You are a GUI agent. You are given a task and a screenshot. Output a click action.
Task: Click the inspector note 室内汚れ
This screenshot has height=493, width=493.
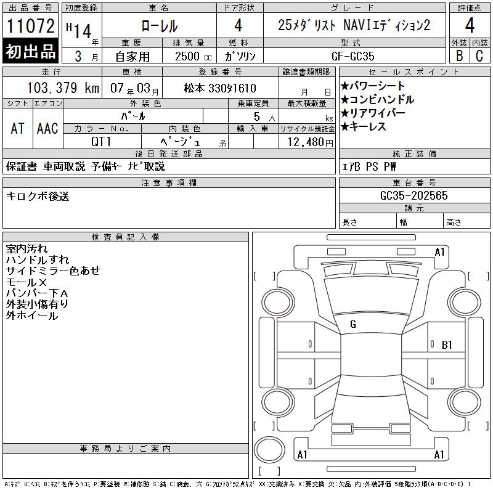pyautogui.click(x=26, y=249)
